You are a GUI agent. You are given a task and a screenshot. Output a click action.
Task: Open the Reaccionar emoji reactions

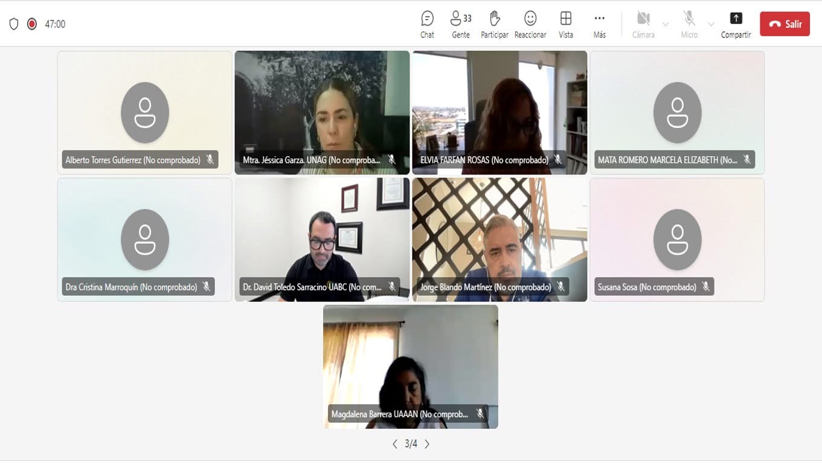click(530, 24)
